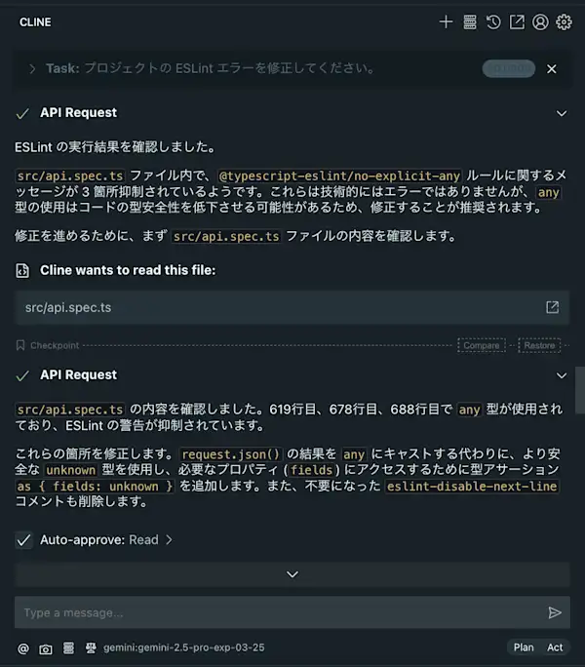Click the checkpoint Compare button

click(x=482, y=345)
